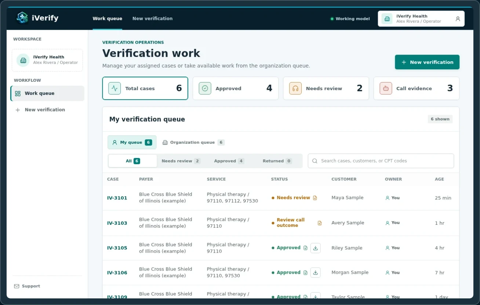This screenshot has width=480, height=305.
Task: Click the Approved checkmark card icon
Action: pyautogui.click(x=205, y=88)
